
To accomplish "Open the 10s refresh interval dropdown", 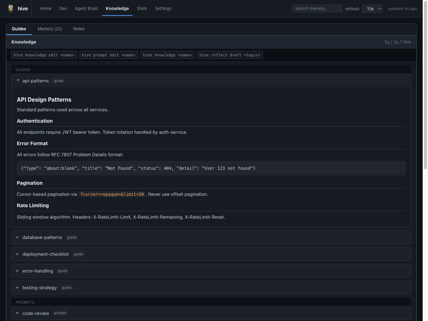I will tap(372, 9).
